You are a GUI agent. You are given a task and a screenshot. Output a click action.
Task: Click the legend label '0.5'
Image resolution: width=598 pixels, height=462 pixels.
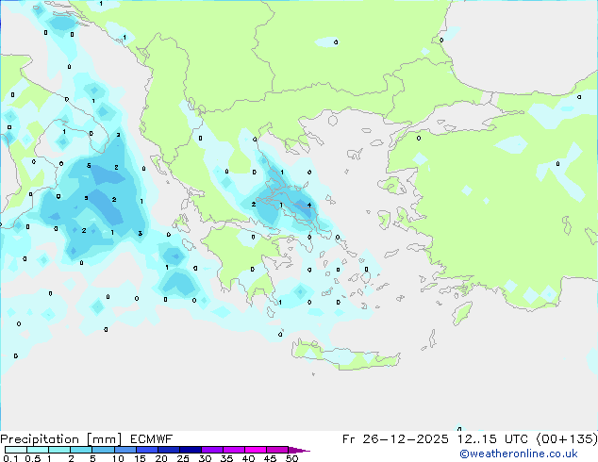point(33,458)
